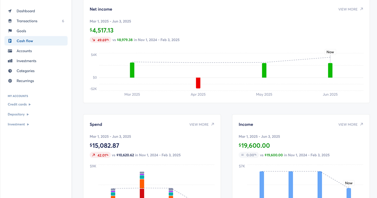
Task: Click the shortest blue Income bar under Now
Action: (x=349, y=193)
